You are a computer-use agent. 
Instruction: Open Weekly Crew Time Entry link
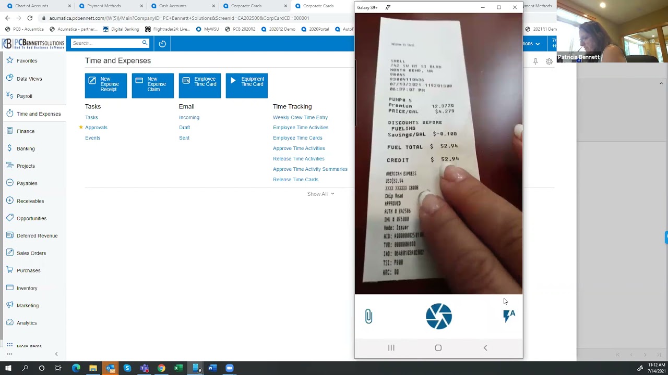click(300, 117)
